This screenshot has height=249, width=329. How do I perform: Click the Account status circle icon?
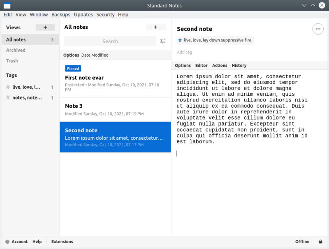click(7, 242)
